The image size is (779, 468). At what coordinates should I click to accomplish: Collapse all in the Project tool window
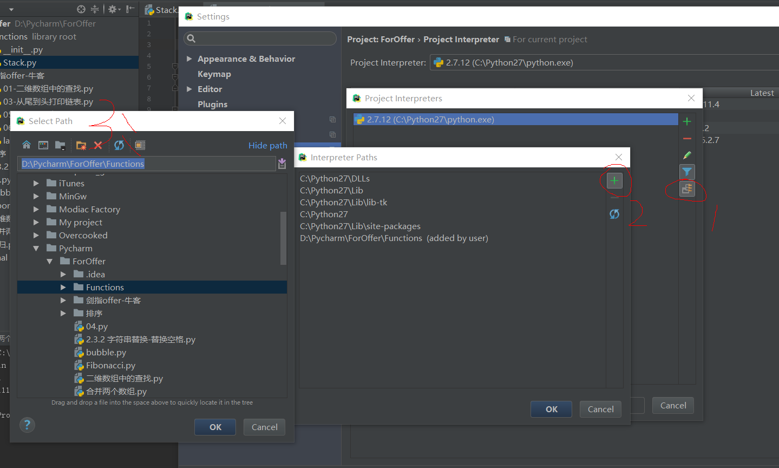(95, 9)
